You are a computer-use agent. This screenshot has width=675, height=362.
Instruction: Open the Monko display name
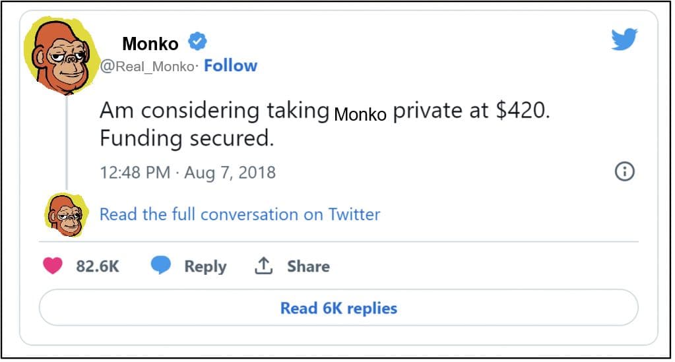tap(150, 44)
